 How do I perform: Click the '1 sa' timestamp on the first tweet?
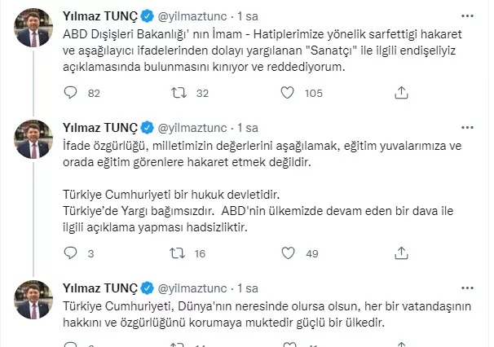247,15
